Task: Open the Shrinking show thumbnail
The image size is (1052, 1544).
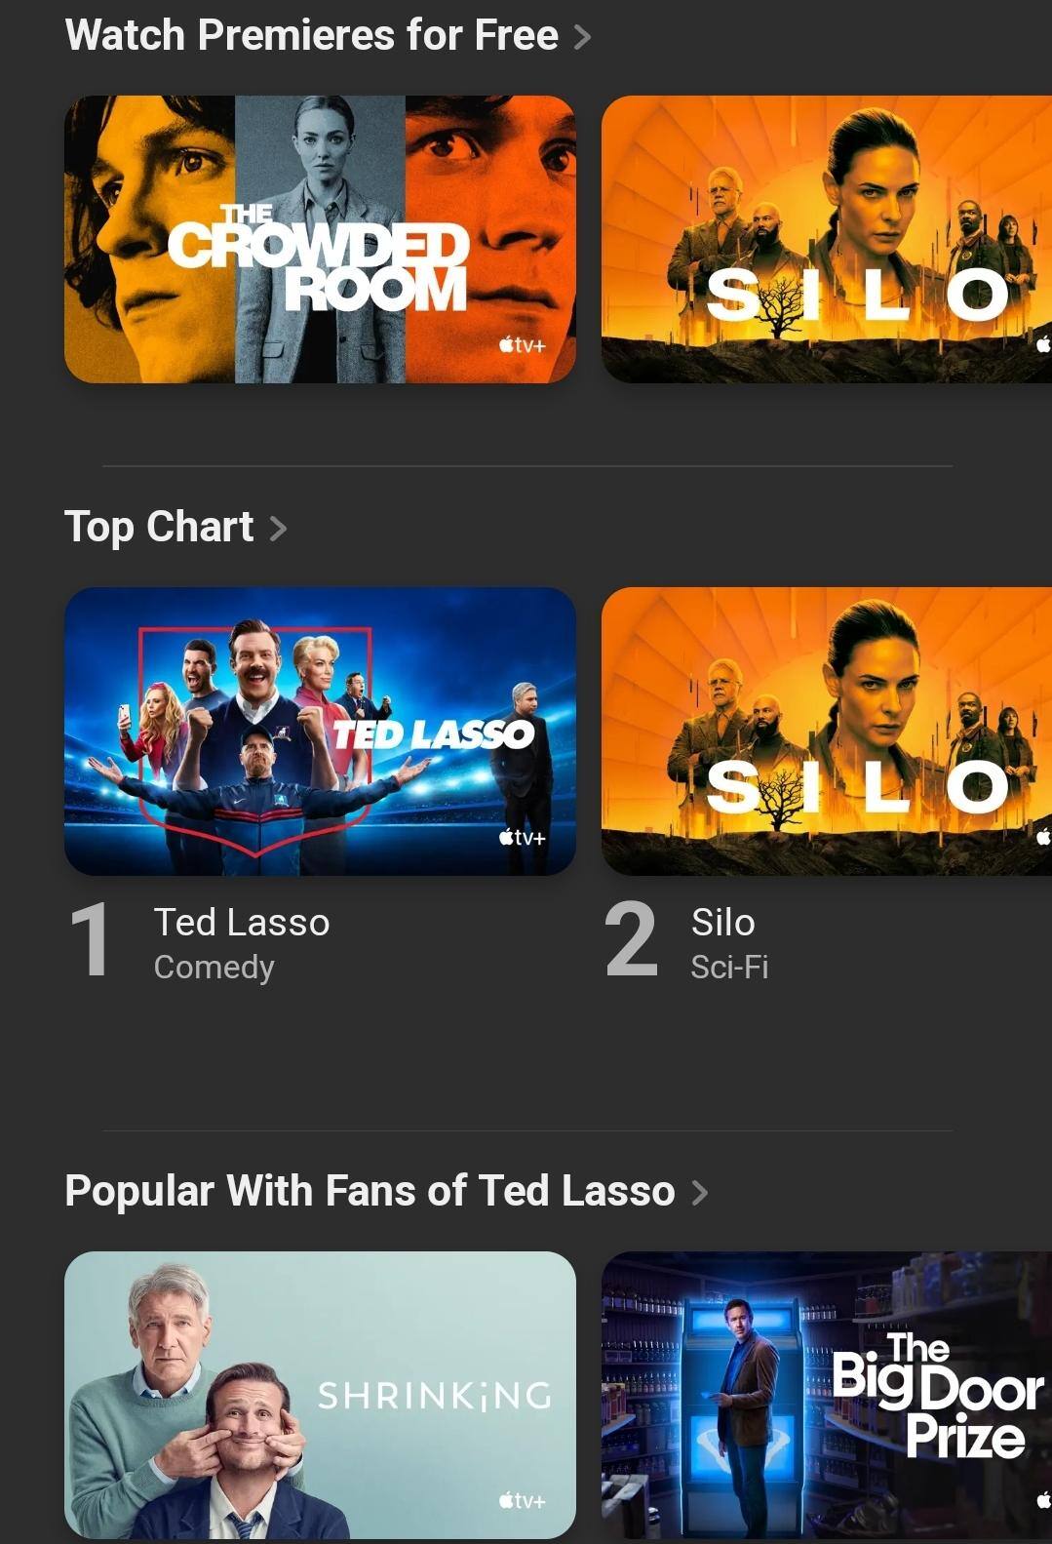Action: (x=320, y=1395)
